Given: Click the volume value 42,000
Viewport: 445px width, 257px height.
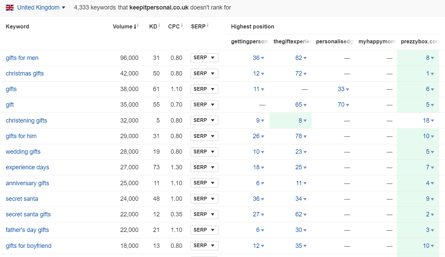Looking at the screenshot, I should coord(129,73).
